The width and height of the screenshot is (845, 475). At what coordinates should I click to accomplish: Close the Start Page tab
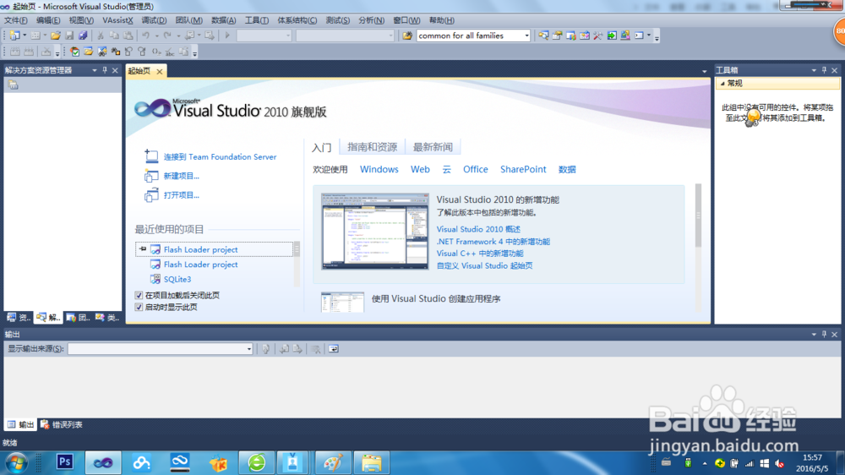pyautogui.click(x=160, y=72)
